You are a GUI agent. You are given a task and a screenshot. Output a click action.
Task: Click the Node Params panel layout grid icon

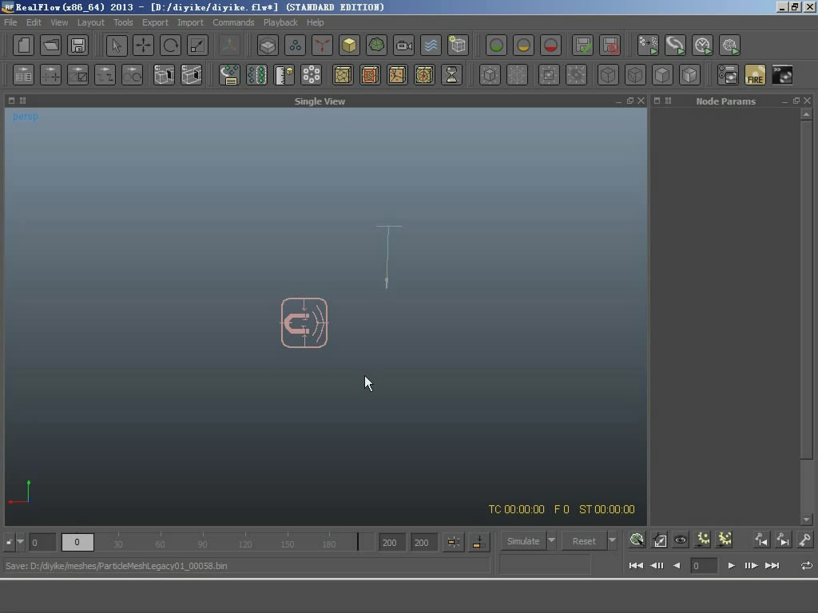click(668, 101)
